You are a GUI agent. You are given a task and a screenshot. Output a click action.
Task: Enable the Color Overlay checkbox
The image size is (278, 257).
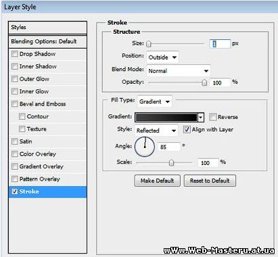(x=15, y=154)
